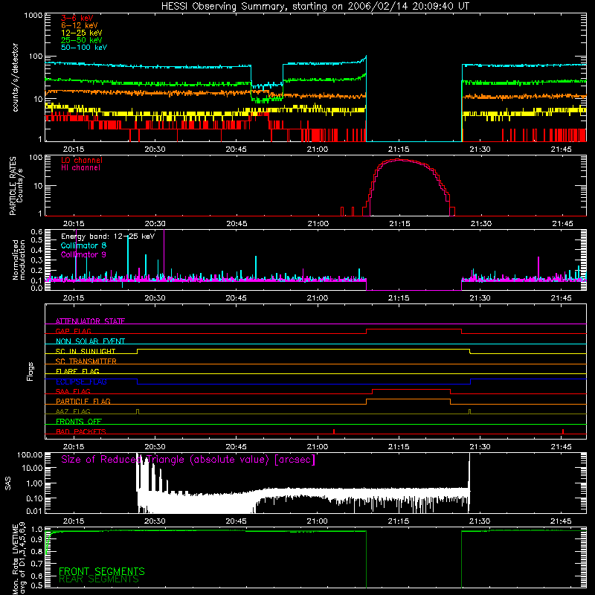Image resolution: width=595 pixels, height=595 pixels.
Task: Click the HESSI Observing Summary title text
Action: [x=315, y=7]
